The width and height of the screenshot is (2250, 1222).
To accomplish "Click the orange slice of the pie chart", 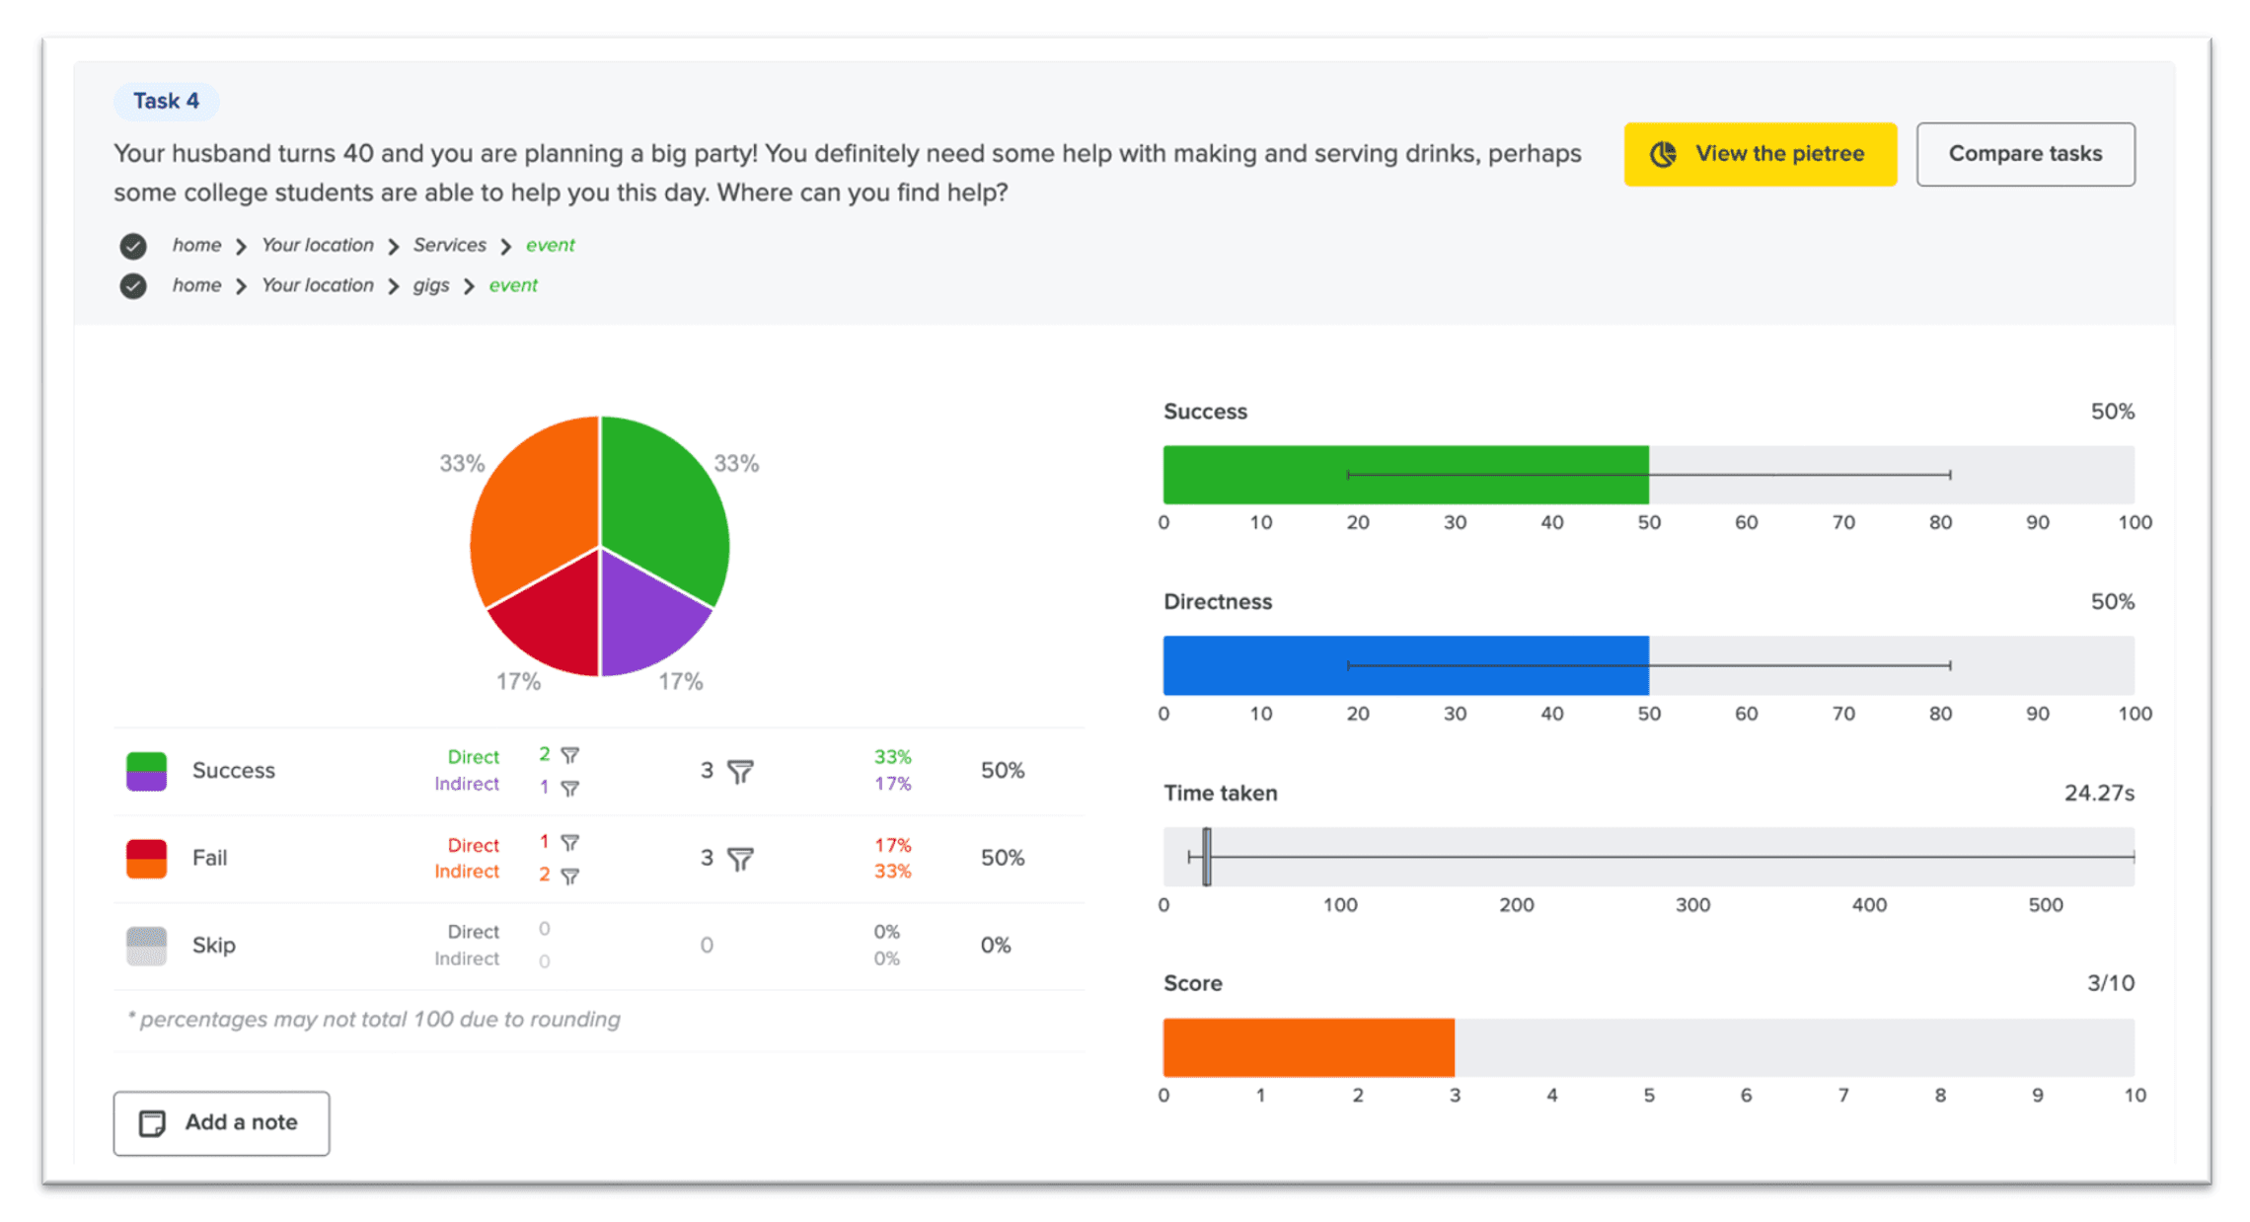I will (x=538, y=503).
